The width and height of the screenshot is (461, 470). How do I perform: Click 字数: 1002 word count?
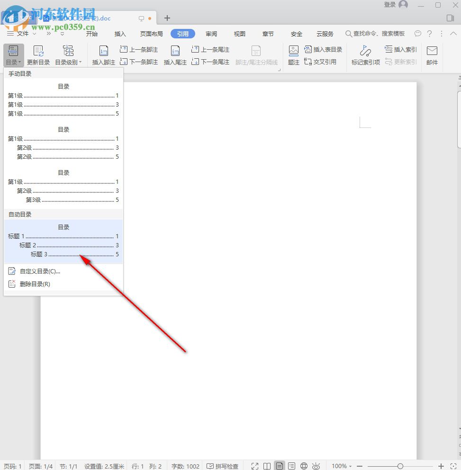[x=185, y=466]
